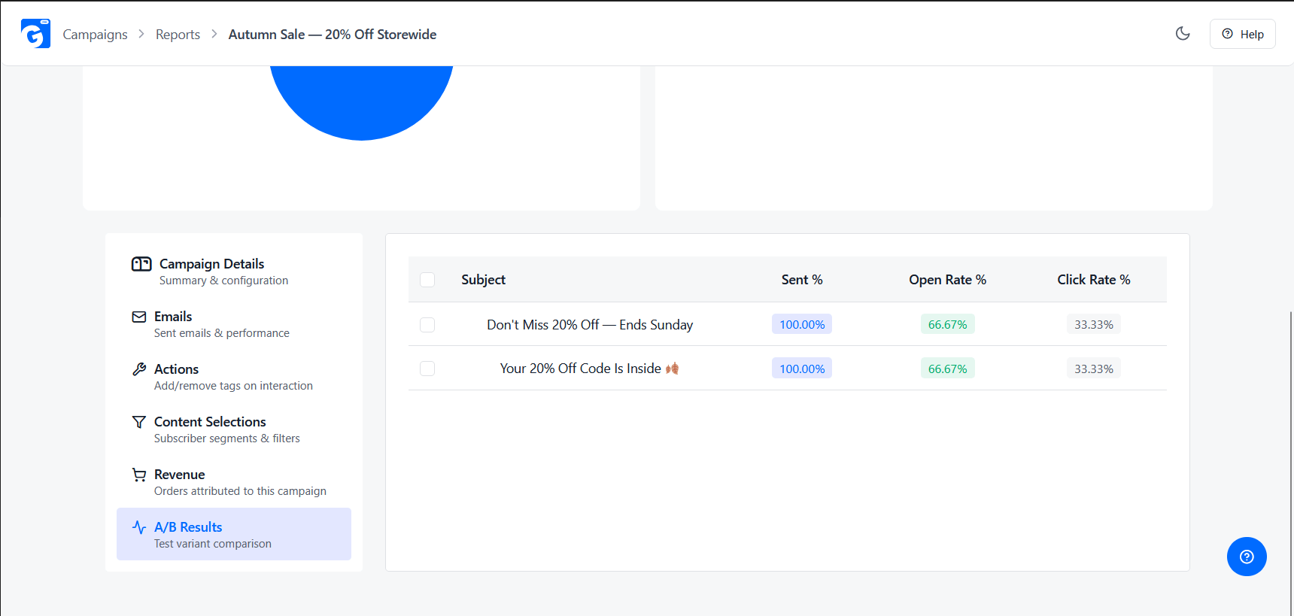This screenshot has width=1294, height=616.
Task: Click the blue pie chart
Action: point(361,102)
